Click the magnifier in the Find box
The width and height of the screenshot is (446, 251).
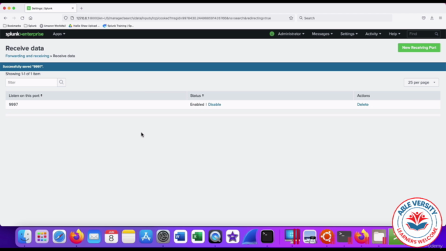click(436, 34)
